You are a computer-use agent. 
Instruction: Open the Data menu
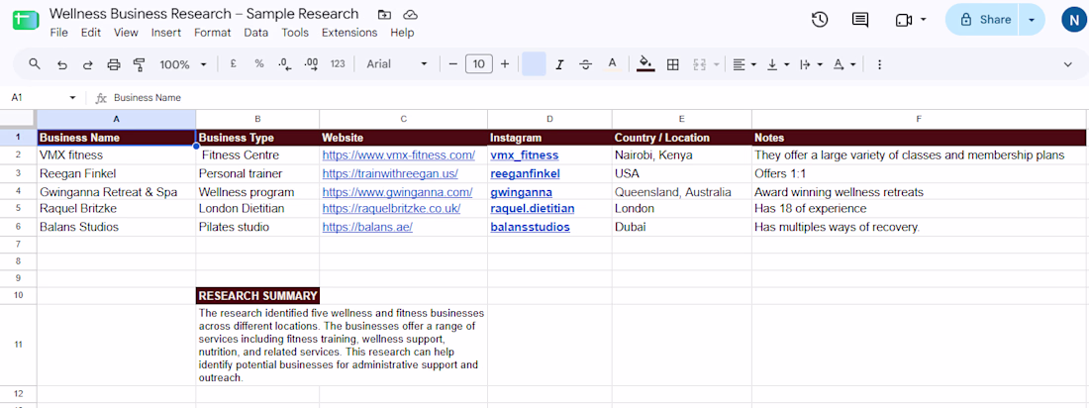click(x=256, y=33)
